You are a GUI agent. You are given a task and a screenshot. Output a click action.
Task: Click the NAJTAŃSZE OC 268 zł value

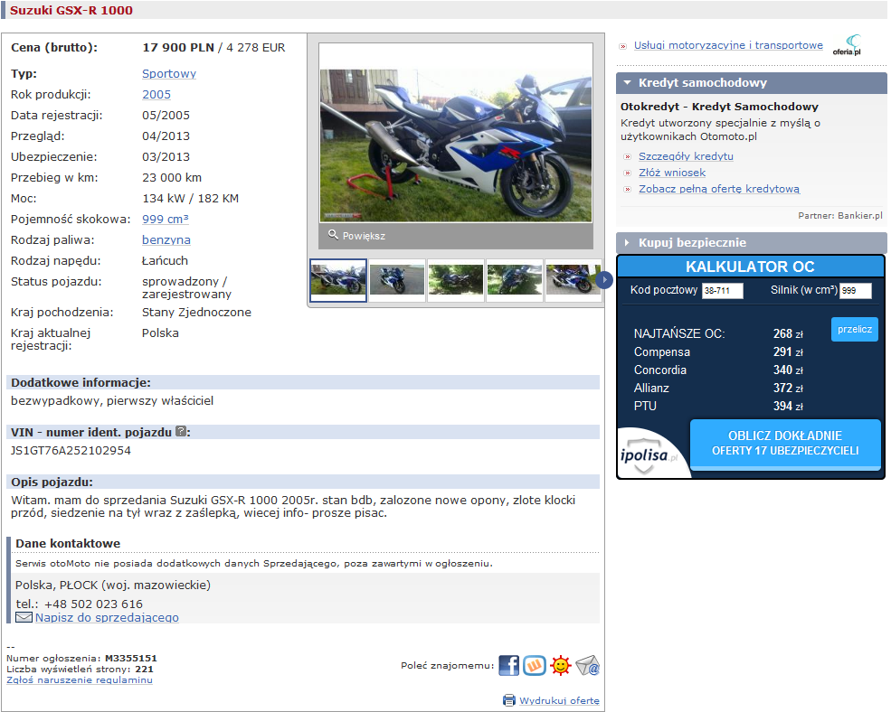pos(788,333)
